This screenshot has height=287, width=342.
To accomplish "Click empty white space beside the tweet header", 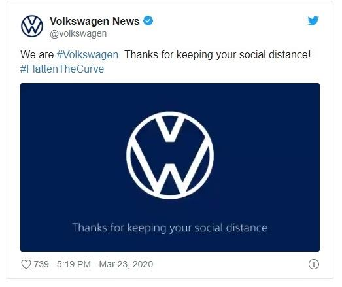I will point(229,26).
